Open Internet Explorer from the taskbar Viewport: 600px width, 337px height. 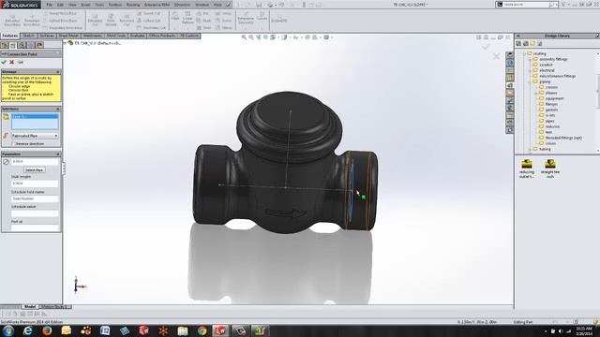coord(27,330)
